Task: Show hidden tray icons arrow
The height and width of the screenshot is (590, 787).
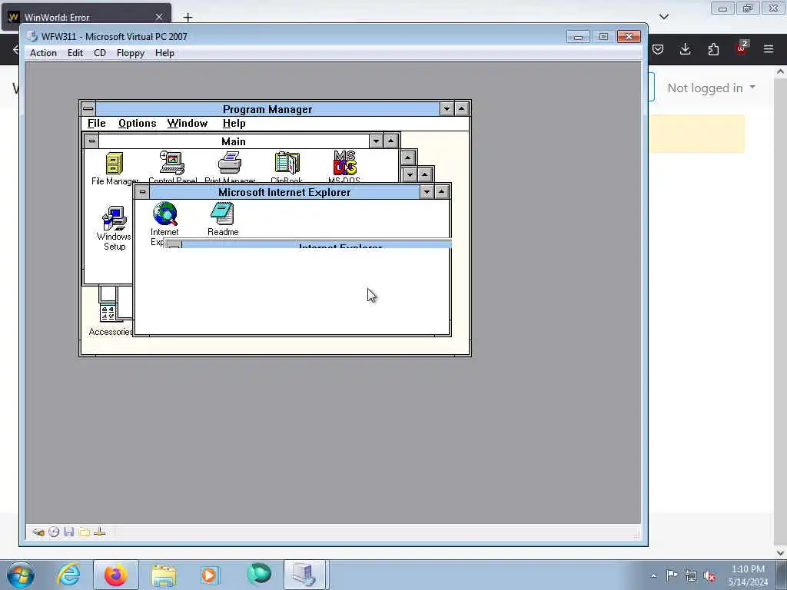Action: [x=653, y=575]
